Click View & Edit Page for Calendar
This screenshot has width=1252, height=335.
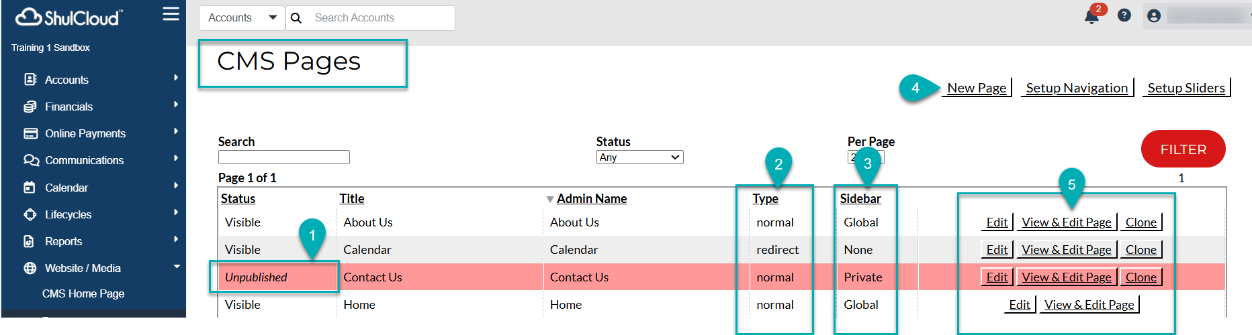1067,250
